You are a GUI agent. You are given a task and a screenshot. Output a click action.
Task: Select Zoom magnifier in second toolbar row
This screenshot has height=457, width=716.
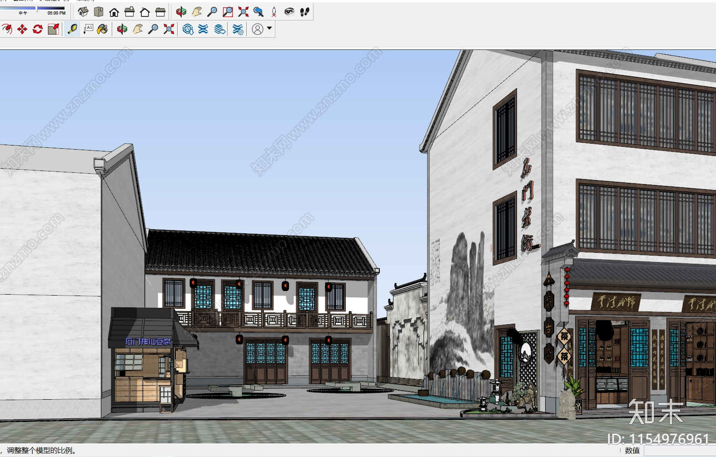[153, 29]
